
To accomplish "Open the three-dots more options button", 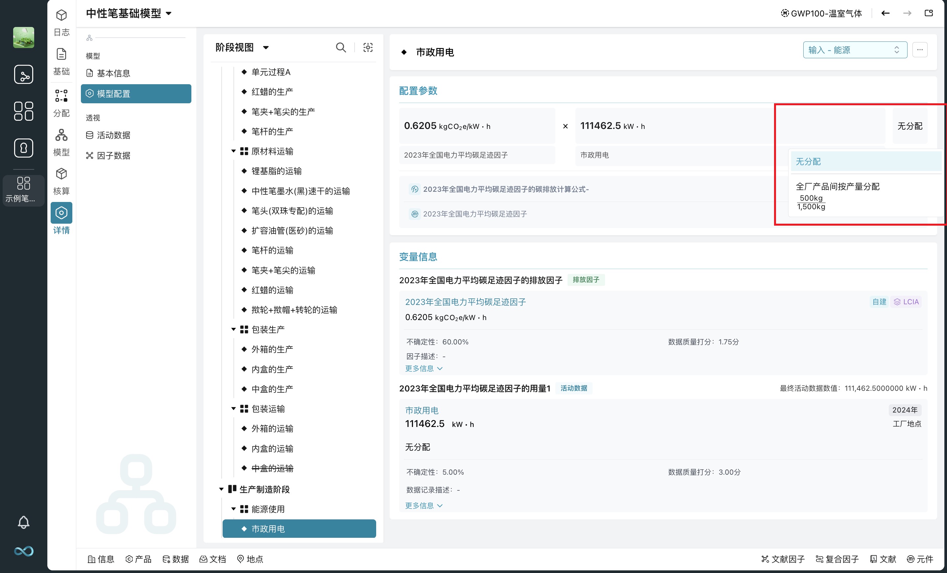I will [x=920, y=50].
